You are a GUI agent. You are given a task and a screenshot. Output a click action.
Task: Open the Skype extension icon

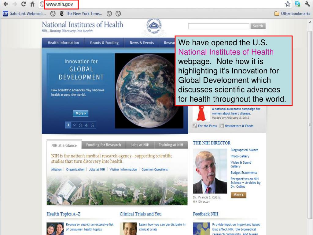[x=297, y=4]
